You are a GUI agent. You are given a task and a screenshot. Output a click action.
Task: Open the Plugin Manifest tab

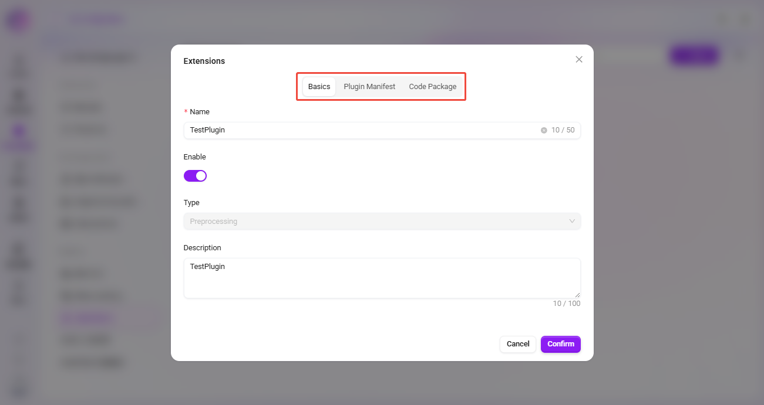(x=369, y=87)
